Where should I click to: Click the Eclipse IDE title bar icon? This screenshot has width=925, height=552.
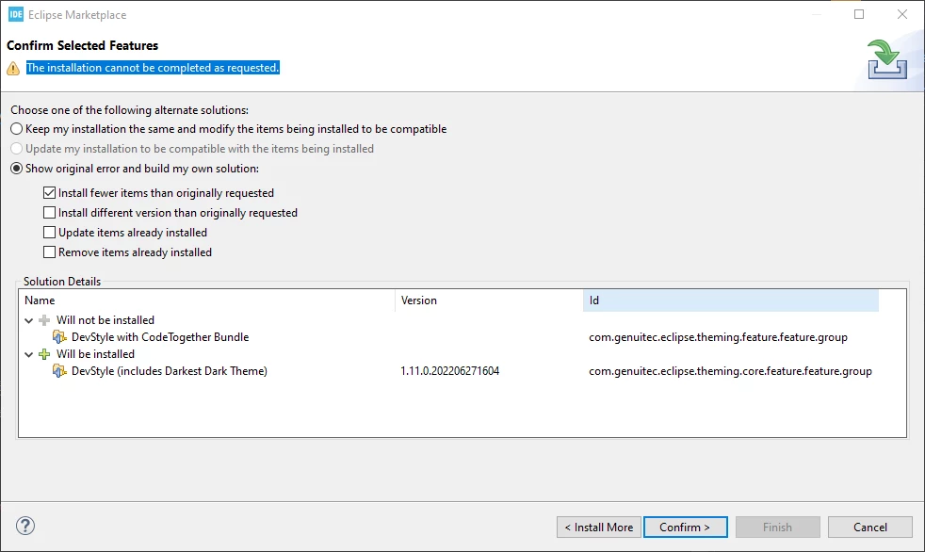point(15,15)
